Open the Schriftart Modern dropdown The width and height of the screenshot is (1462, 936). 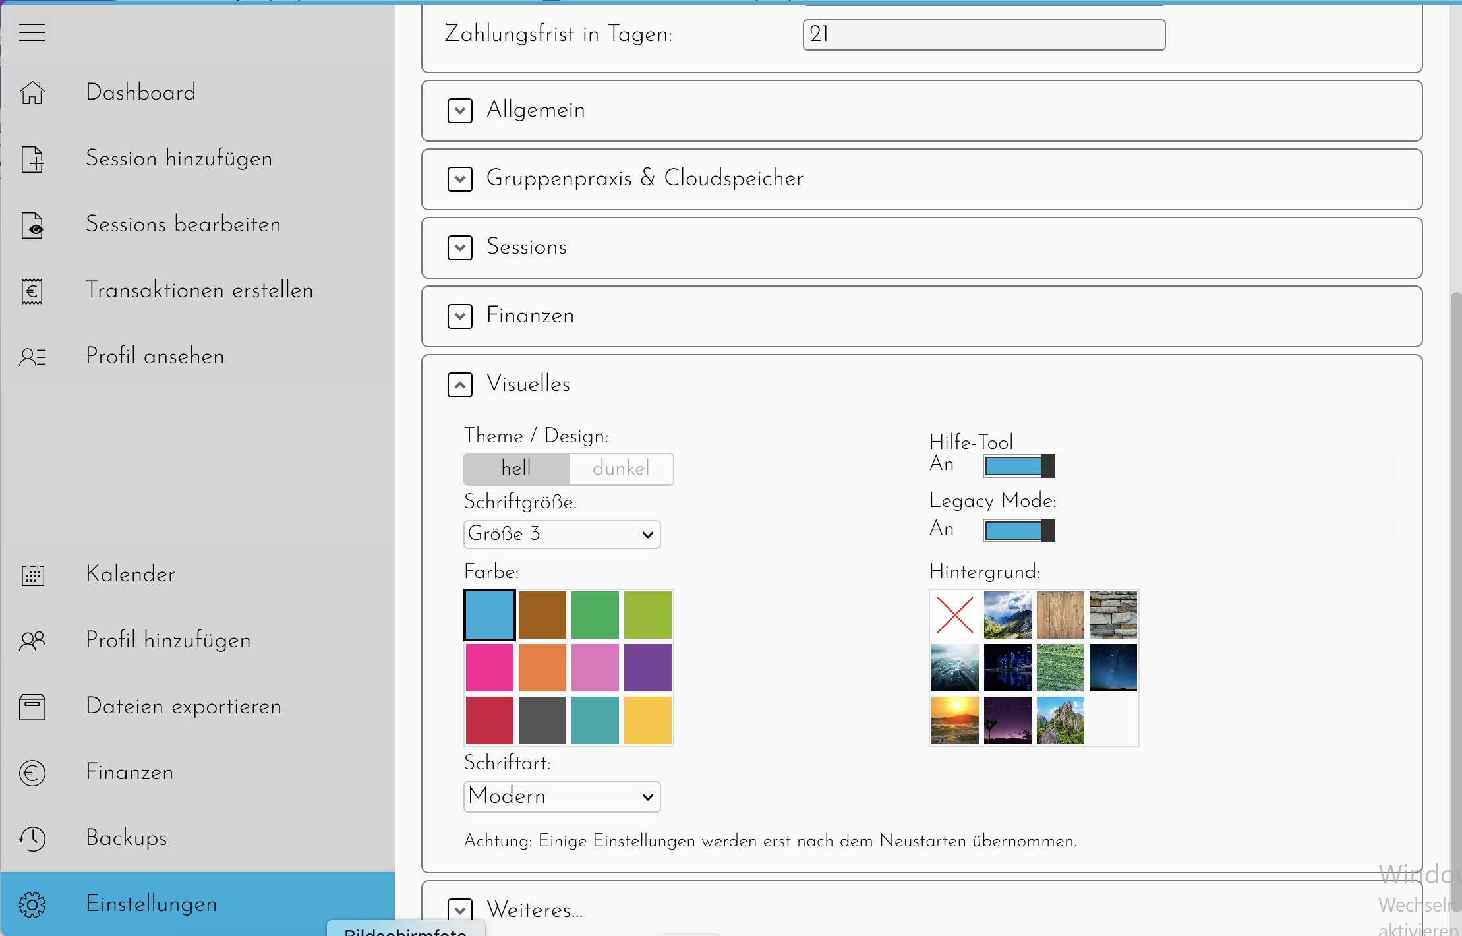[x=562, y=796]
